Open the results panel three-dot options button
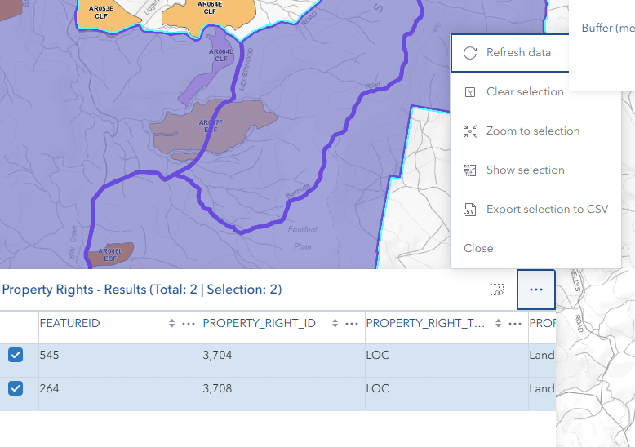Image resolution: width=635 pixels, height=447 pixels. (535, 290)
